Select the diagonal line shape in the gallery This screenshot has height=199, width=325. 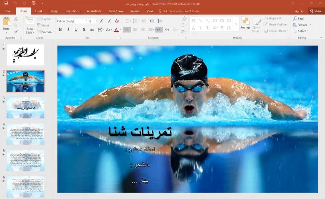(201, 21)
